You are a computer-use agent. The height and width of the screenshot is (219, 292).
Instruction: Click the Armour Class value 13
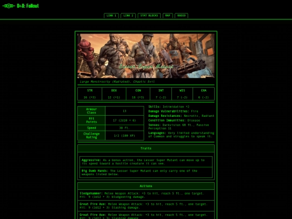click(124, 111)
